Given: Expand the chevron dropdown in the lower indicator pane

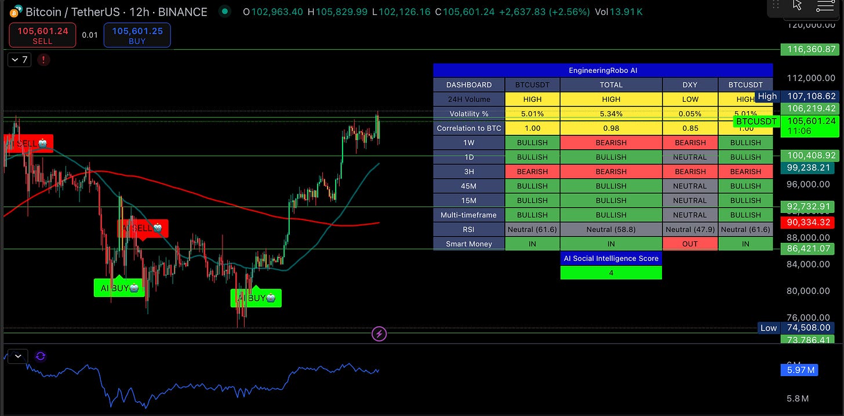Looking at the screenshot, I should coord(18,356).
